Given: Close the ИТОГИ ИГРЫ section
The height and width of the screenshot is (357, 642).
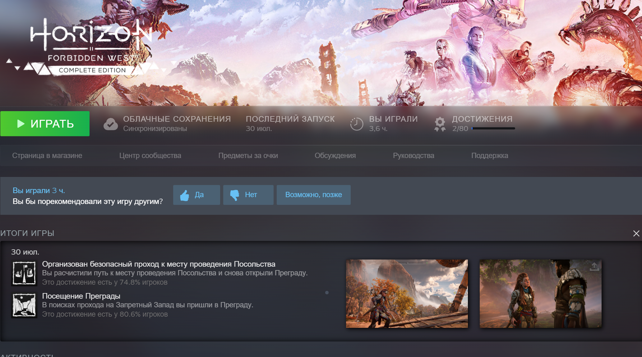Looking at the screenshot, I should coord(636,233).
